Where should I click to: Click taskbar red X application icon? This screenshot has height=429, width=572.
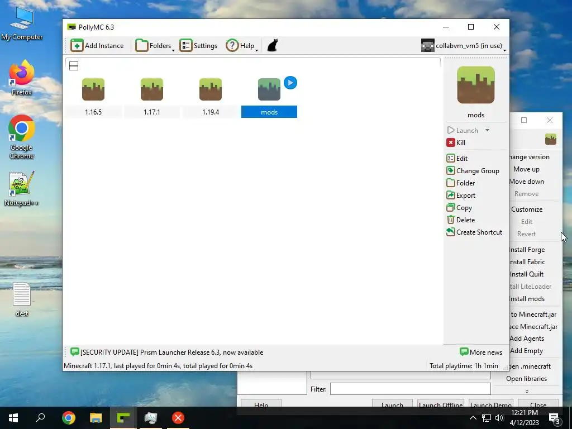point(178,418)
